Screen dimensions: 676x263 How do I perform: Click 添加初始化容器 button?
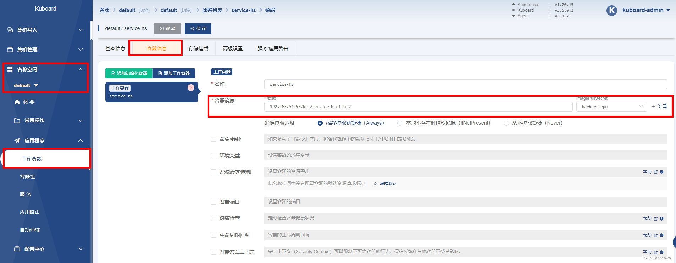[x=129, y=73]
